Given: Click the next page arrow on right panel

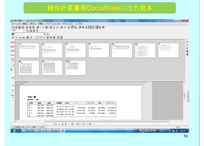Looking at the screenshot, I should click(187, 48).
